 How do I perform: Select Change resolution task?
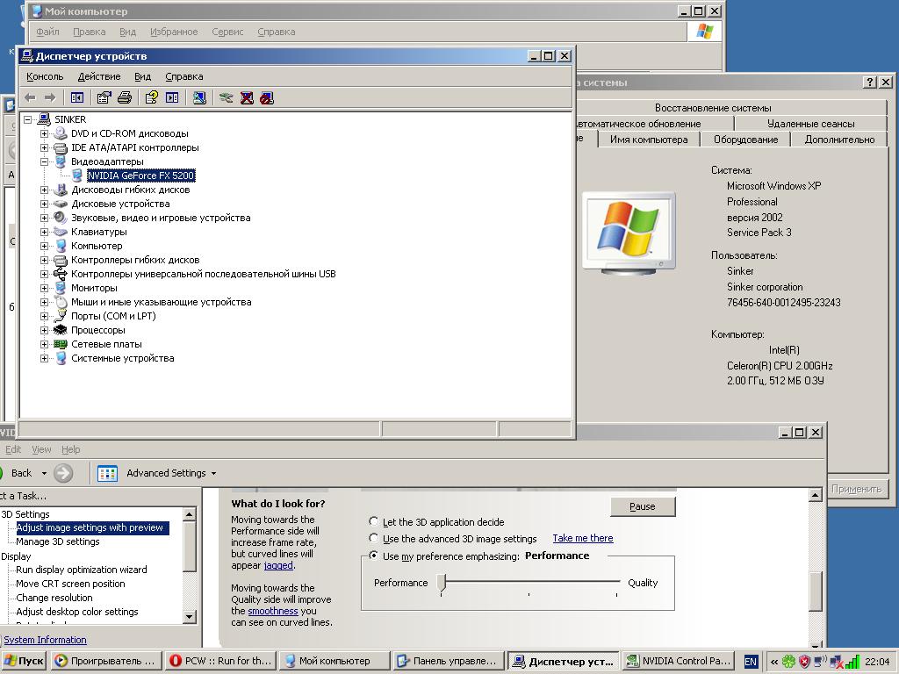pyautogui.click(x=54, y=598)
